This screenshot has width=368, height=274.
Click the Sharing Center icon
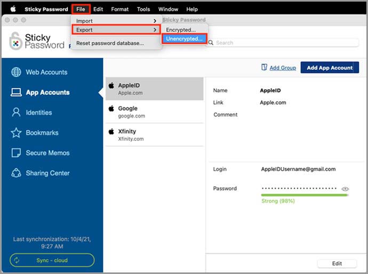coord(16,173)
